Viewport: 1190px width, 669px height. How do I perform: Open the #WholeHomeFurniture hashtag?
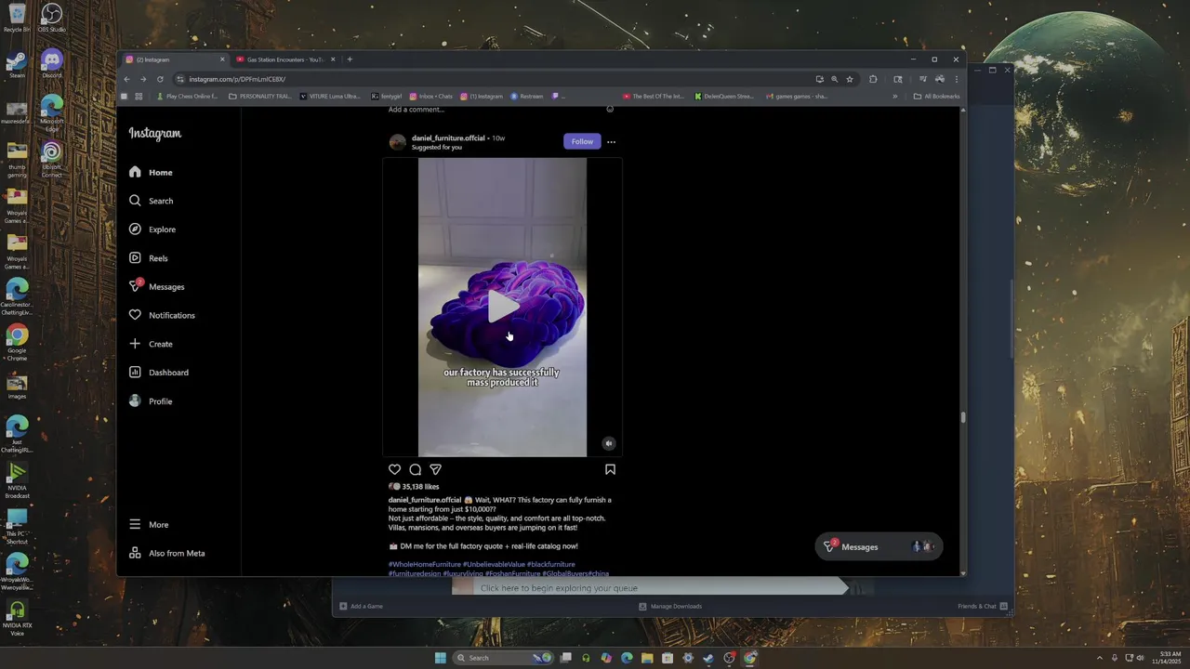click(425, 564)
